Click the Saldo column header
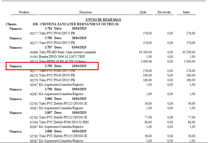208x143 pixels. click(186, 12)
